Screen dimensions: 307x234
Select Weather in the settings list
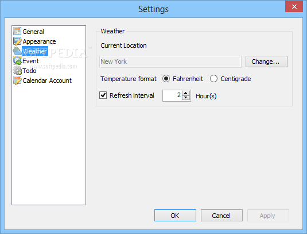coord(35,51)
